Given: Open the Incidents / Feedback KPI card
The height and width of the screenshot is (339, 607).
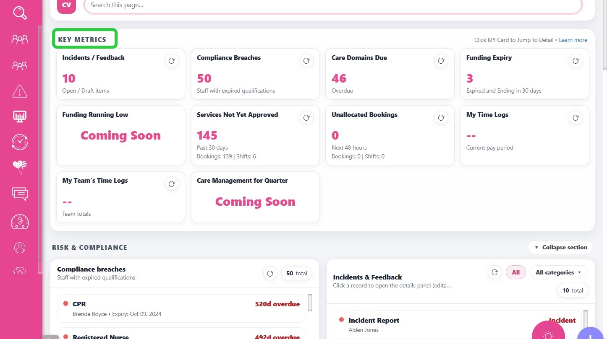Looking at the screenshot, I should pos(120,74).
